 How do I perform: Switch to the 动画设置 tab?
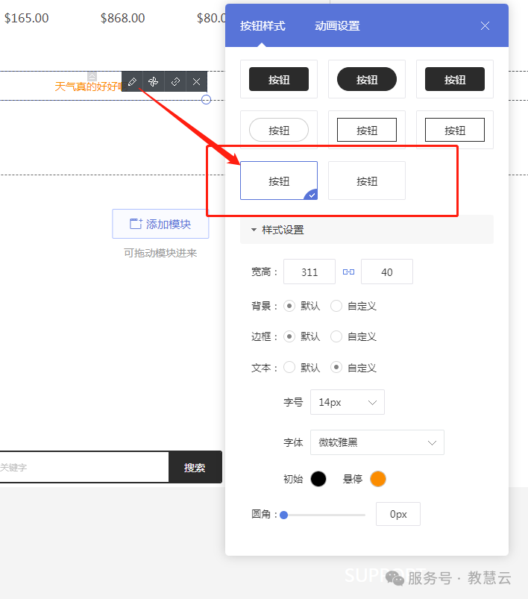(337, 26)
